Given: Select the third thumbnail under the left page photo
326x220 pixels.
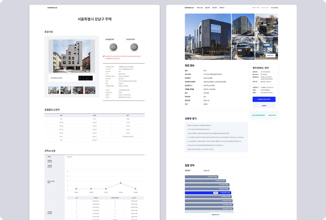Looking at the screenshot, I should point(78,90).
